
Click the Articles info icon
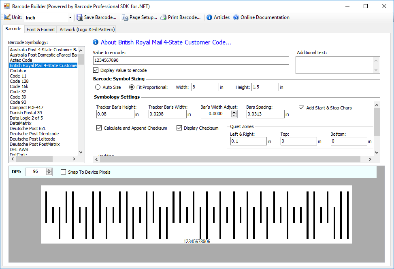209,17
